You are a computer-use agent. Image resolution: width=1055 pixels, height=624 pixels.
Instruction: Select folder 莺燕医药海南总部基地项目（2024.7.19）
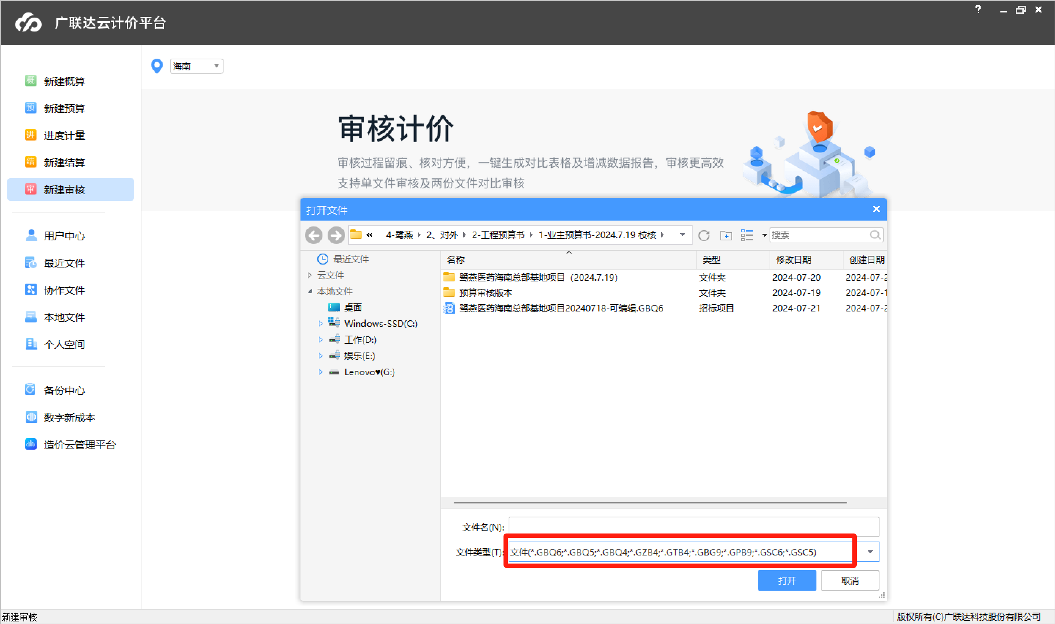[x=538, y=277]
